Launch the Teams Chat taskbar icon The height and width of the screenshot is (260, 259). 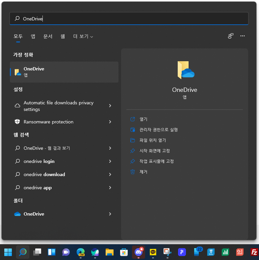click(x=66, y=252)
